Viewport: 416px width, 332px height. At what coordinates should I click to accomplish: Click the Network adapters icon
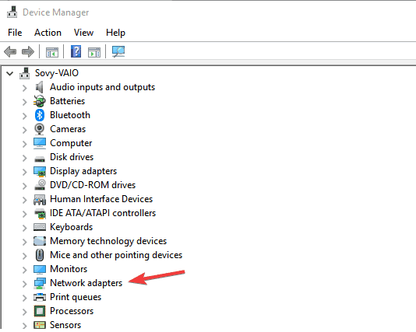[x=40, y=283]
